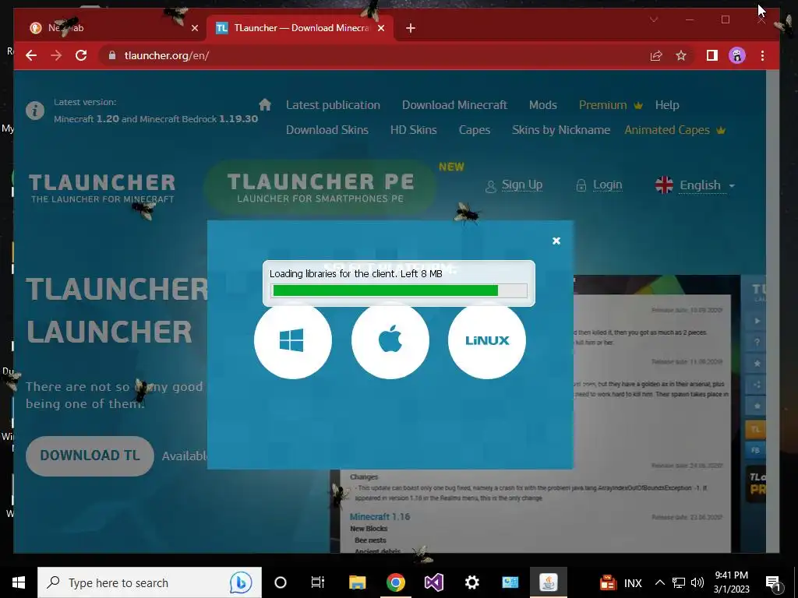The image size is (798, 598).
Task: Open the Java app on the taskbar
Action: tap(548, 582)
